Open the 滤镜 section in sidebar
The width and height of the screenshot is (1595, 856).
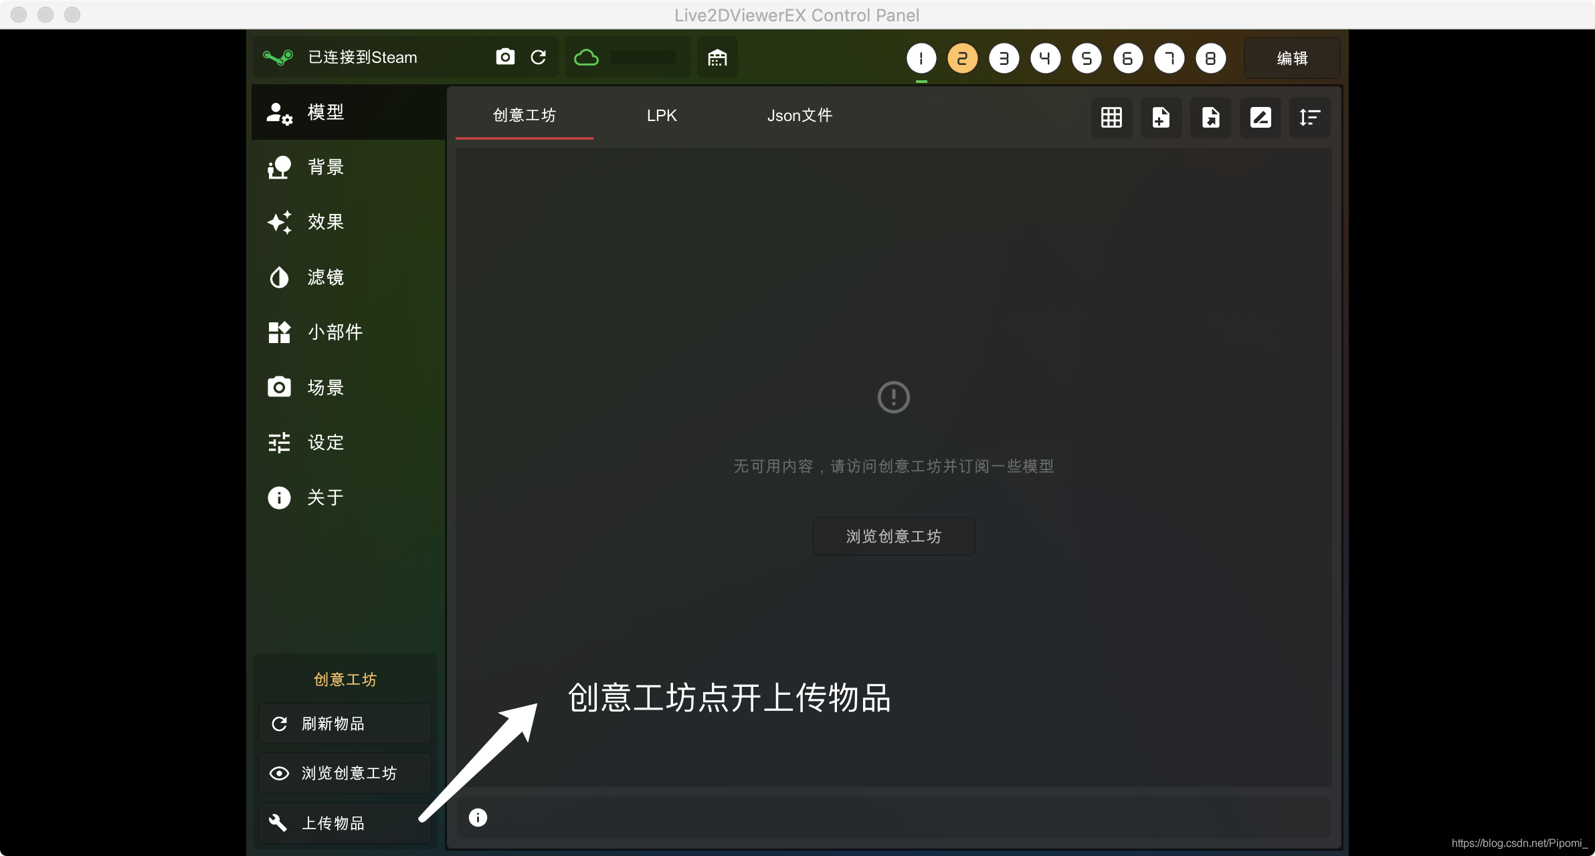click(x=349, y=277)
